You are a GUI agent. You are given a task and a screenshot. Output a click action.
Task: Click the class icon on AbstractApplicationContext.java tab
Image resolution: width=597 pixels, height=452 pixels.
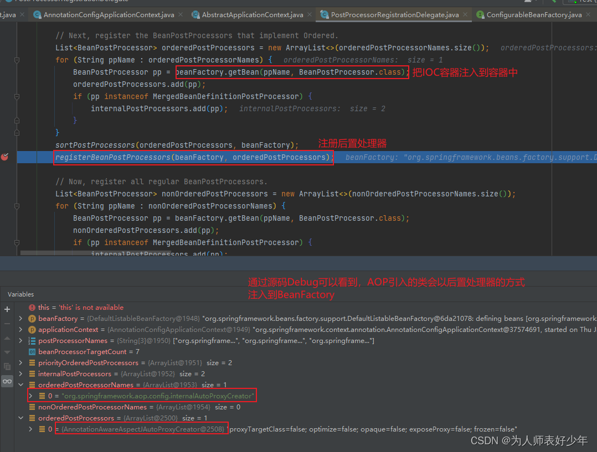(x=195, y=15)
